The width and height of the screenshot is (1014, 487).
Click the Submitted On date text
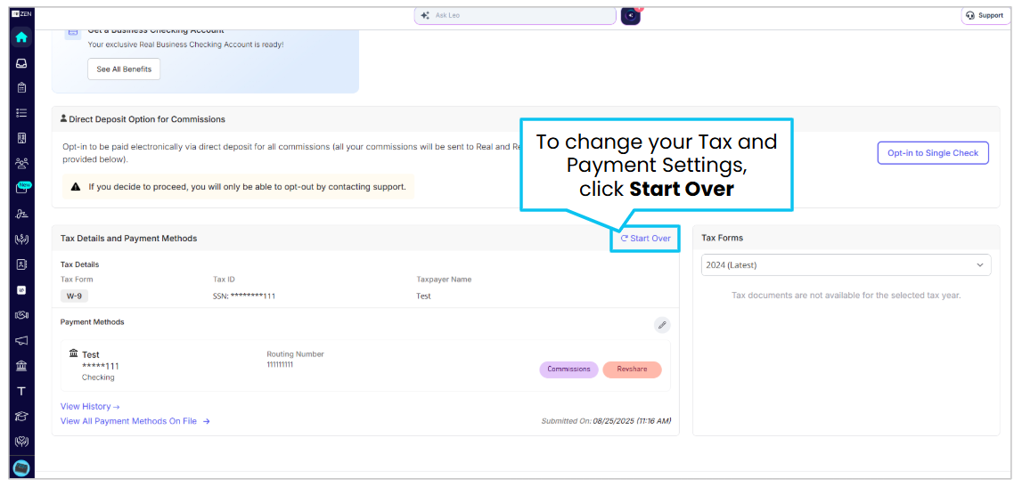click(x=606, y=421)
